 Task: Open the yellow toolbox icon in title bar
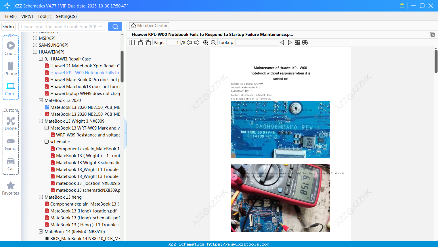pyautogui.click(x=402, y=6)
